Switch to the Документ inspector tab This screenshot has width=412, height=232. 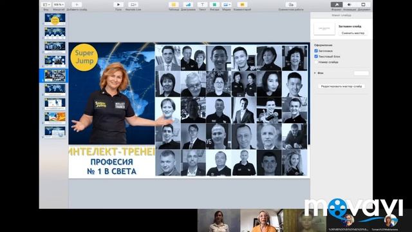363,5
